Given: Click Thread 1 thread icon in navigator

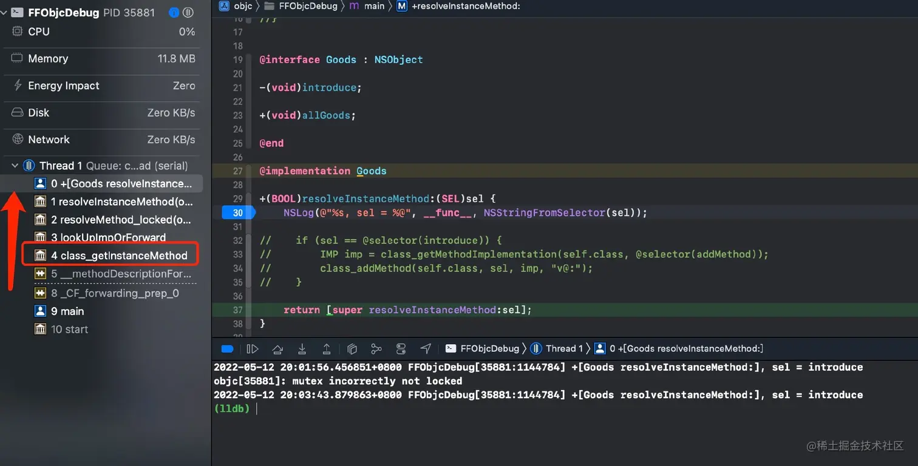Looking at the screenshot, I should coord(29,166).
